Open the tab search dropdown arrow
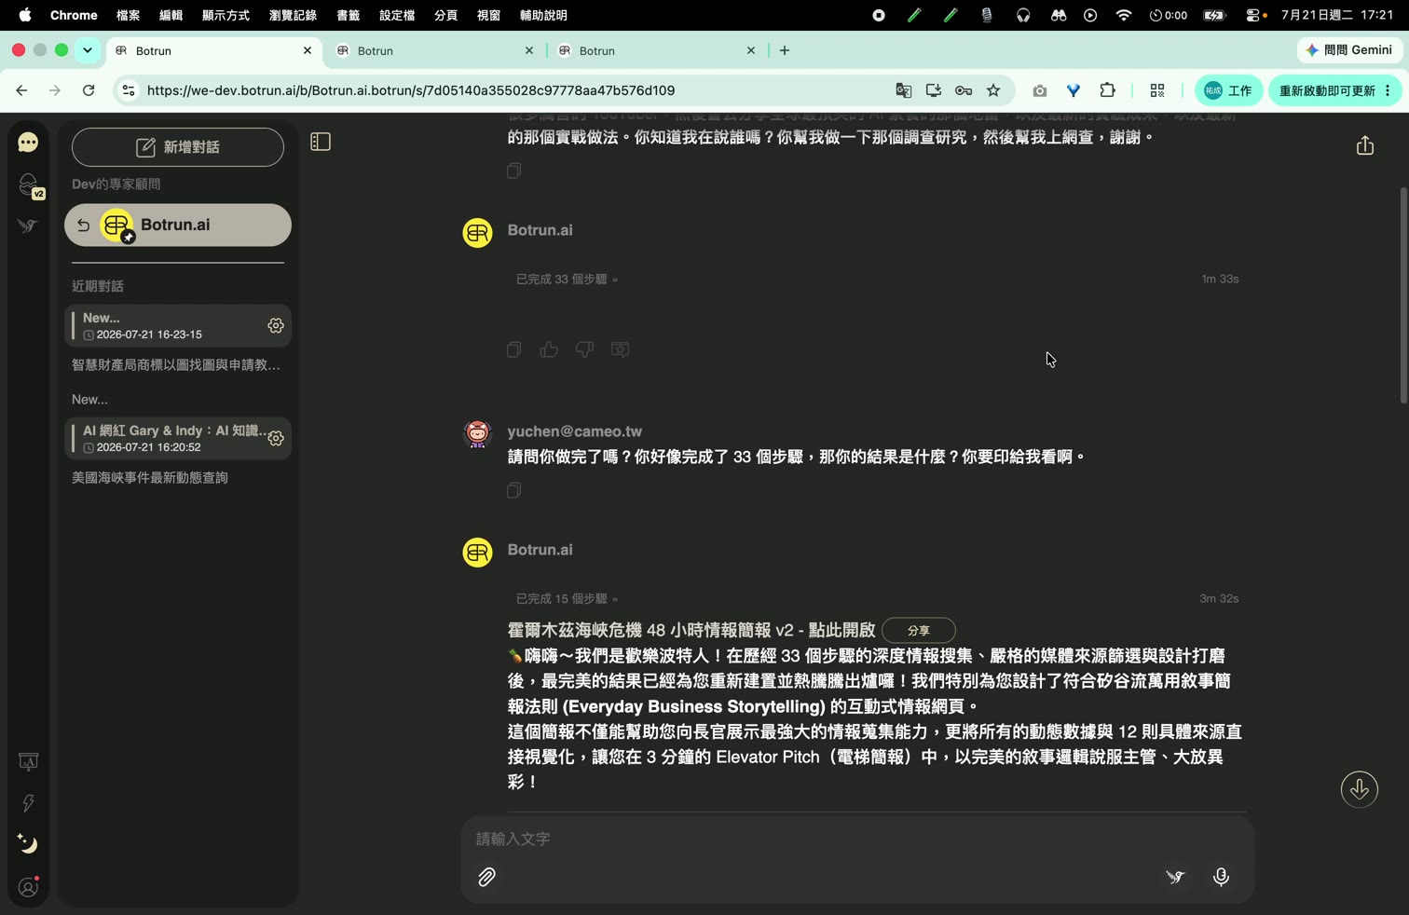The height and width of the screenshot is (915, 1409). (x=88, y=51)
